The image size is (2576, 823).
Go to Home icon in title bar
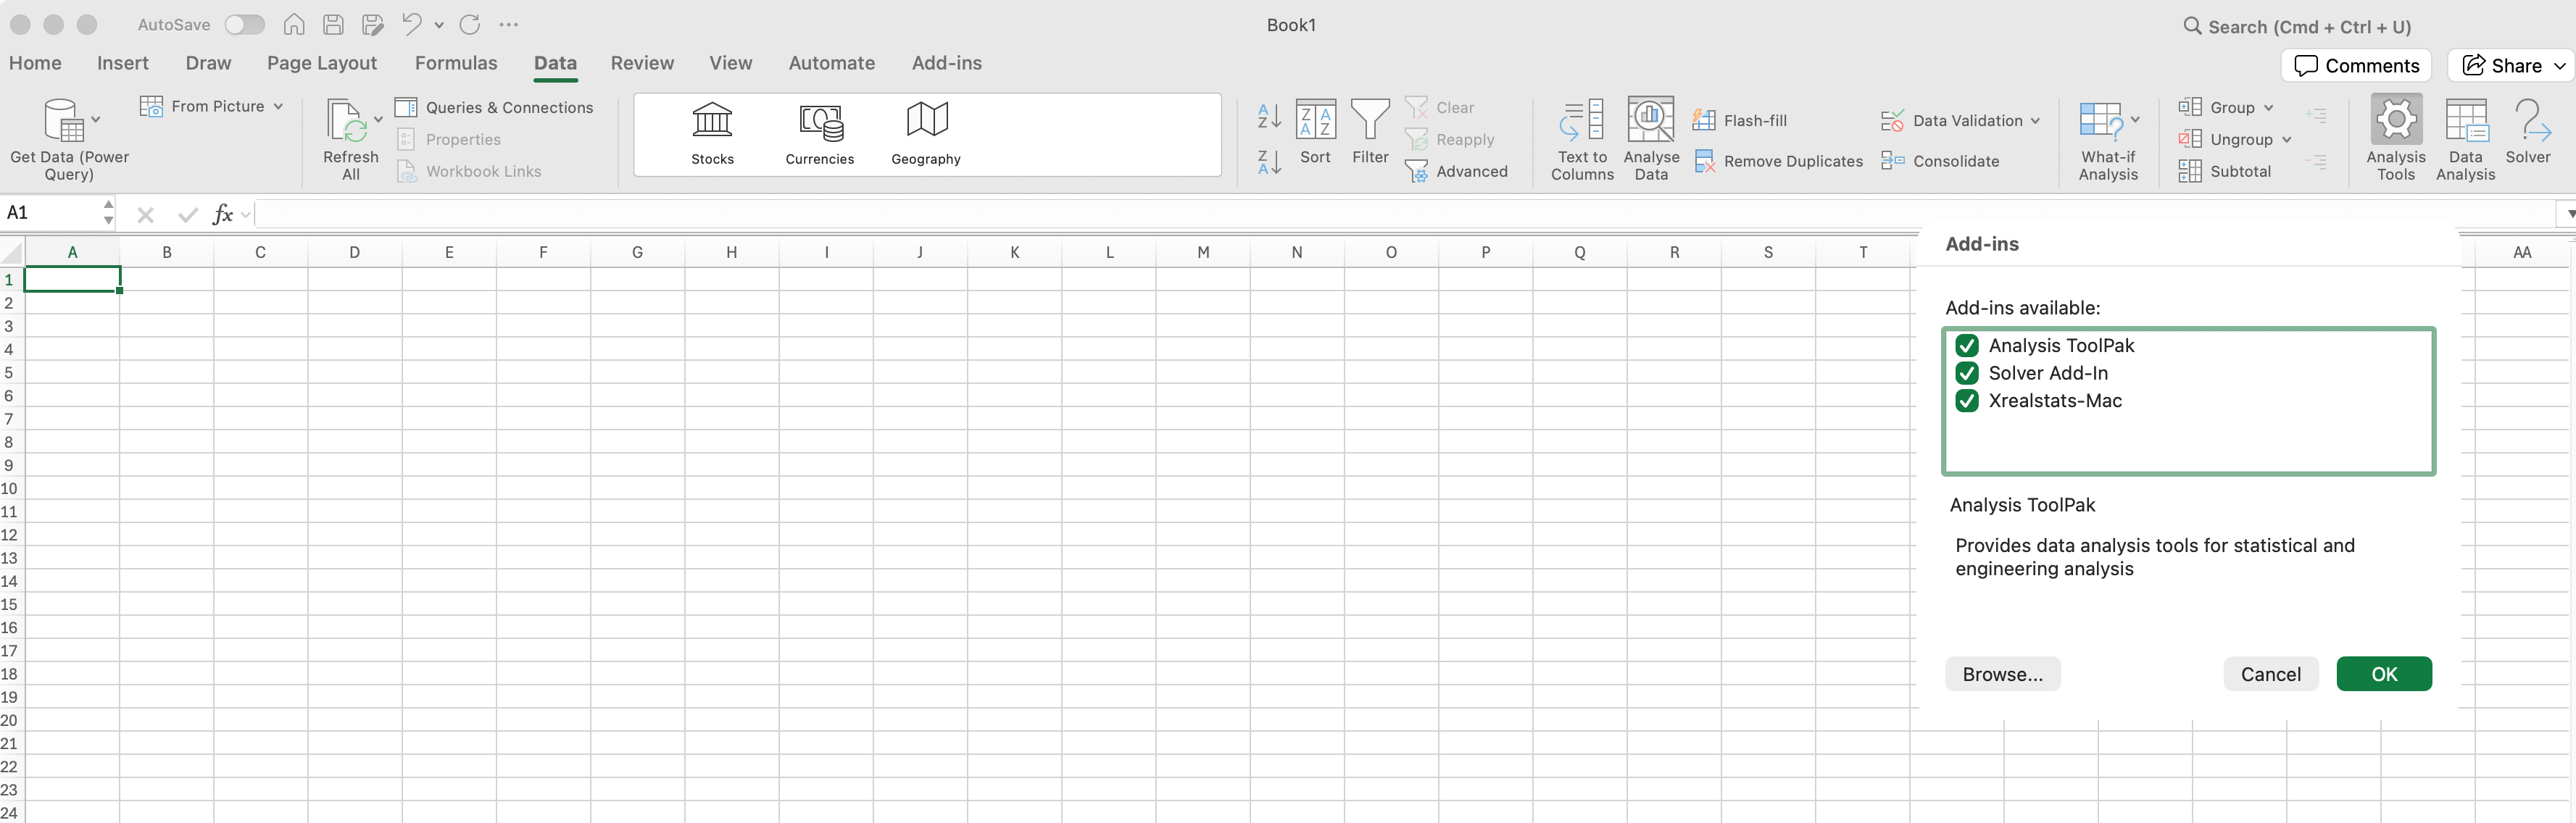pyautogui.click(x=294, y=24)
